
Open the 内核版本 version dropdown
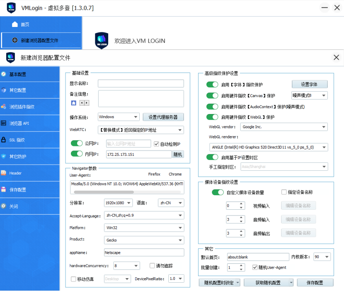click(322, 257)
